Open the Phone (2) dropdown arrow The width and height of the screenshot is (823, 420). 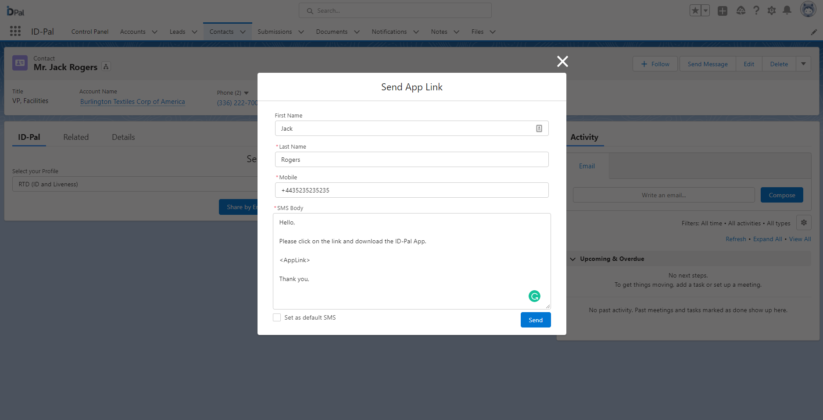point(246,93)
